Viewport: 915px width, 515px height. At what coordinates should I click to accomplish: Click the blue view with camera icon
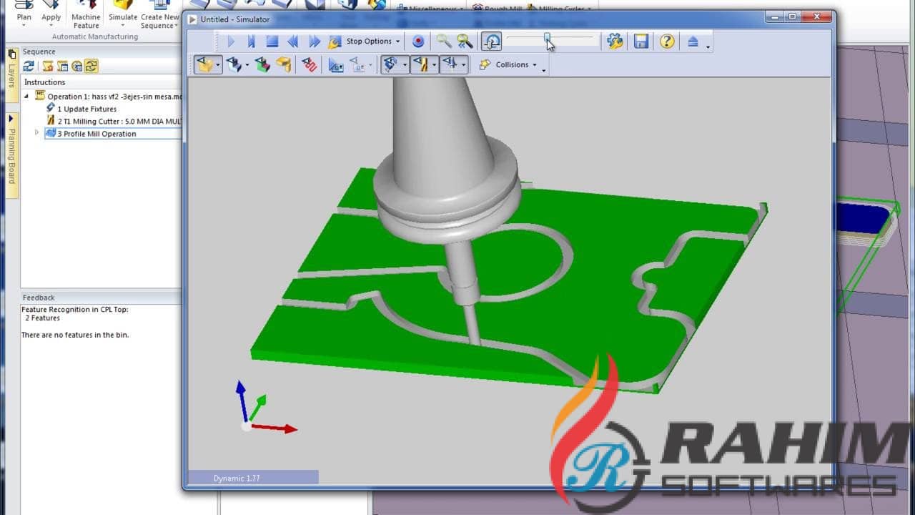click(336, 65)
